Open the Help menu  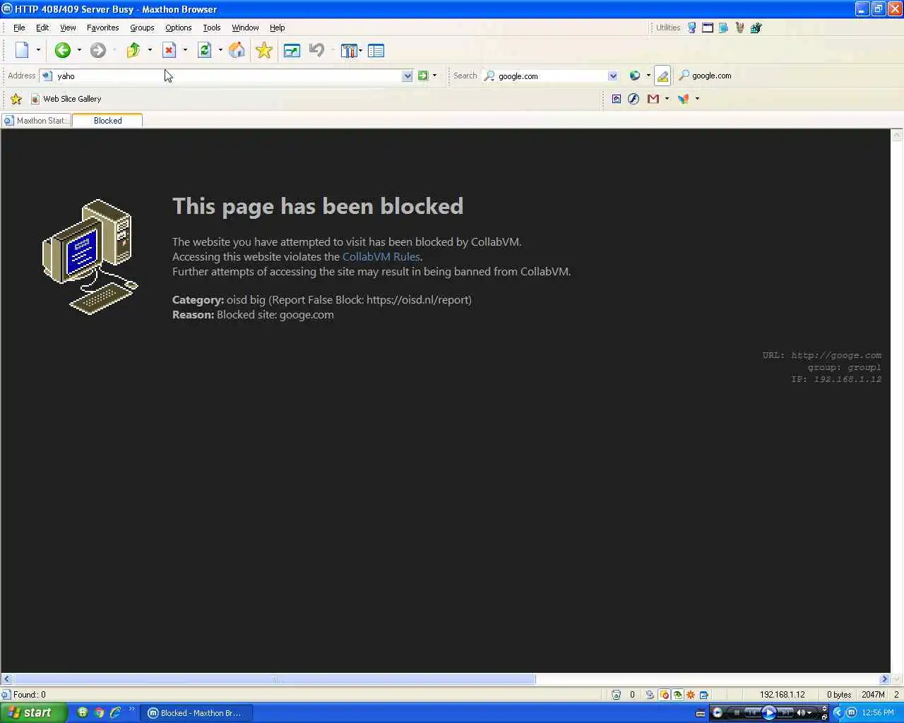[277, 28]
